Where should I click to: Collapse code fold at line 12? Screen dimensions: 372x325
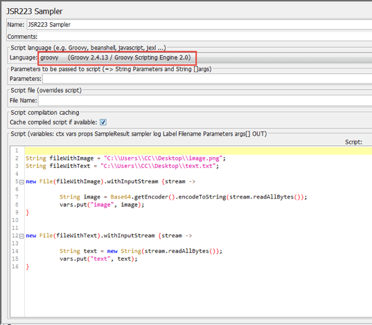pos(21,236)
